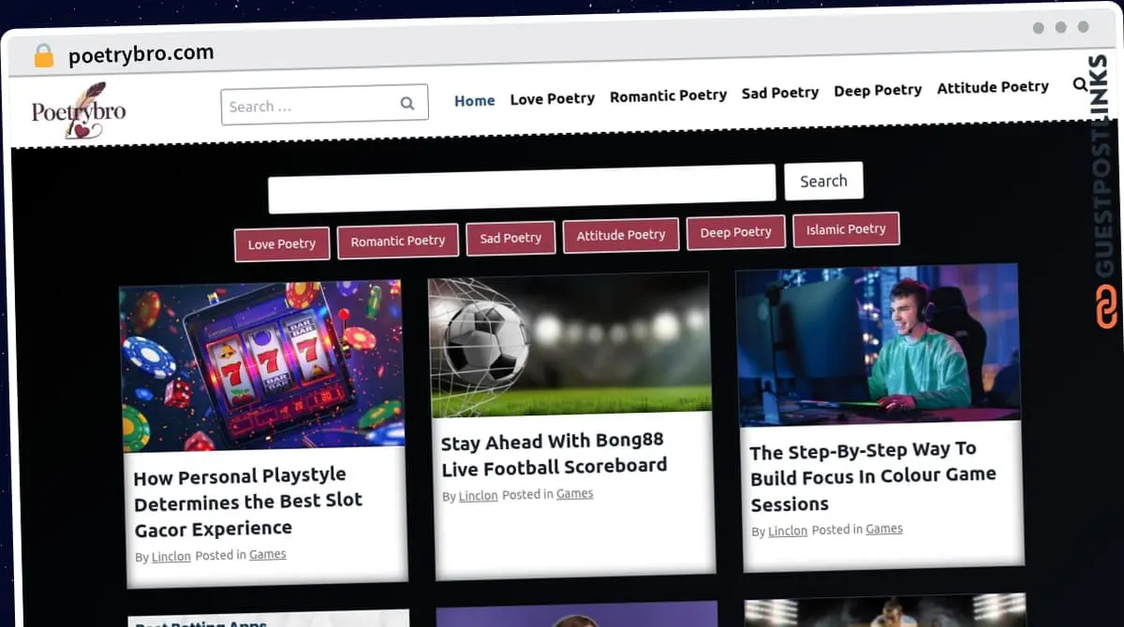This screenshot has height=627, width=1124.
Task: Select the red Love Poetry tag button
Action: 282,244
